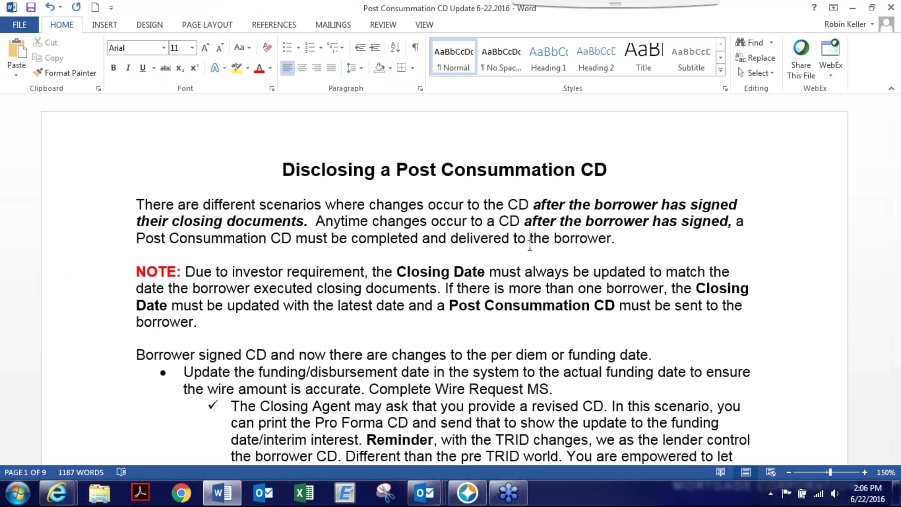Open word count via 1187 WORDS status
901x507 pixels.
[80, 472]
